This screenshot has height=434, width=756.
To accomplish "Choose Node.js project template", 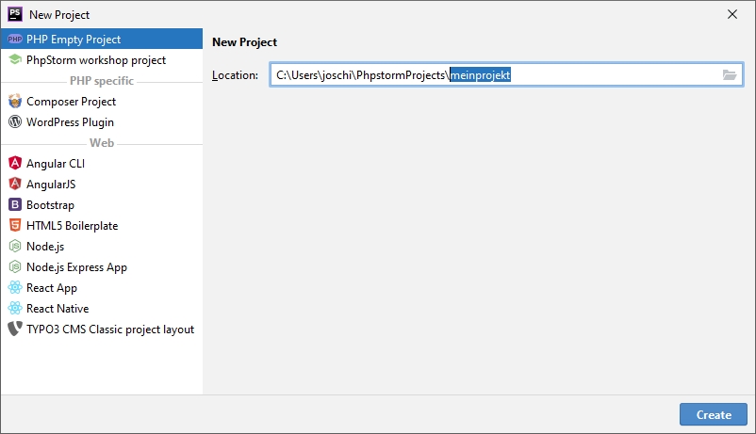I will 45,247.
